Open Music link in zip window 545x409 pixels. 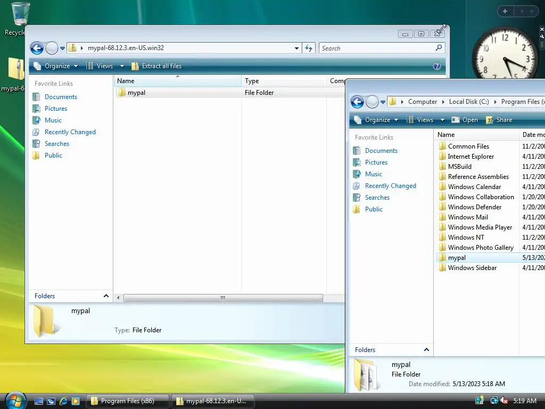[53, 120]
